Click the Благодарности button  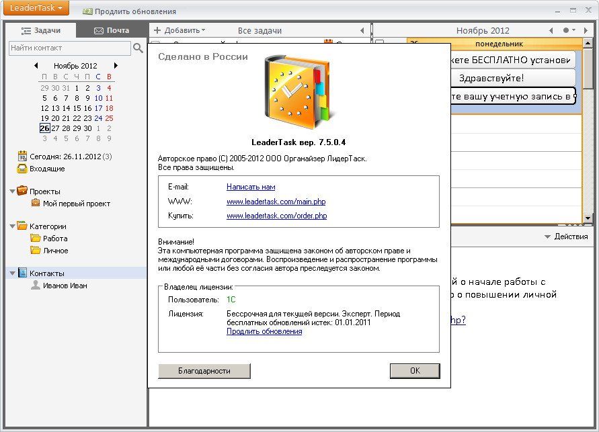click(204, 371)
